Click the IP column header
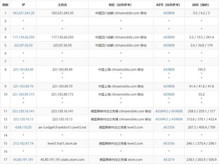Viewport: 219px width, 164px height. click(23, 5)
